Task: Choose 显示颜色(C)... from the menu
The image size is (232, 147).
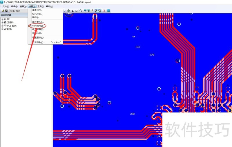Action: (45, 42)
